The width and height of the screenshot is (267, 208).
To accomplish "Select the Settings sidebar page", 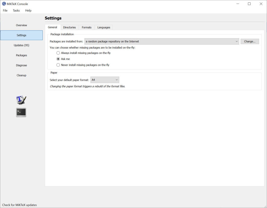I will 21,35.
